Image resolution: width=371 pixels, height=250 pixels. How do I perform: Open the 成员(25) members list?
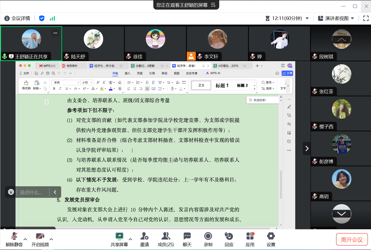click(166, 239)
